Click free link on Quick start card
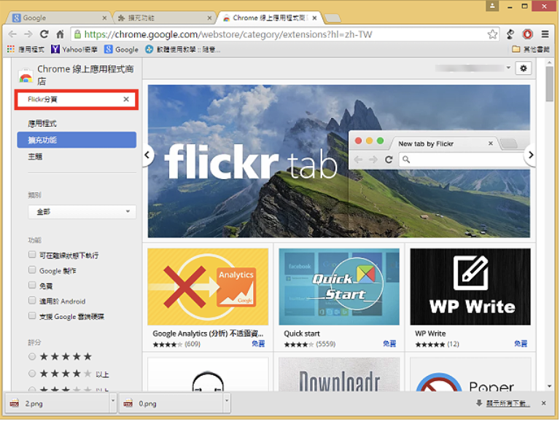The width and height of the screenshot is (560, 421). [x=389, y=344]
